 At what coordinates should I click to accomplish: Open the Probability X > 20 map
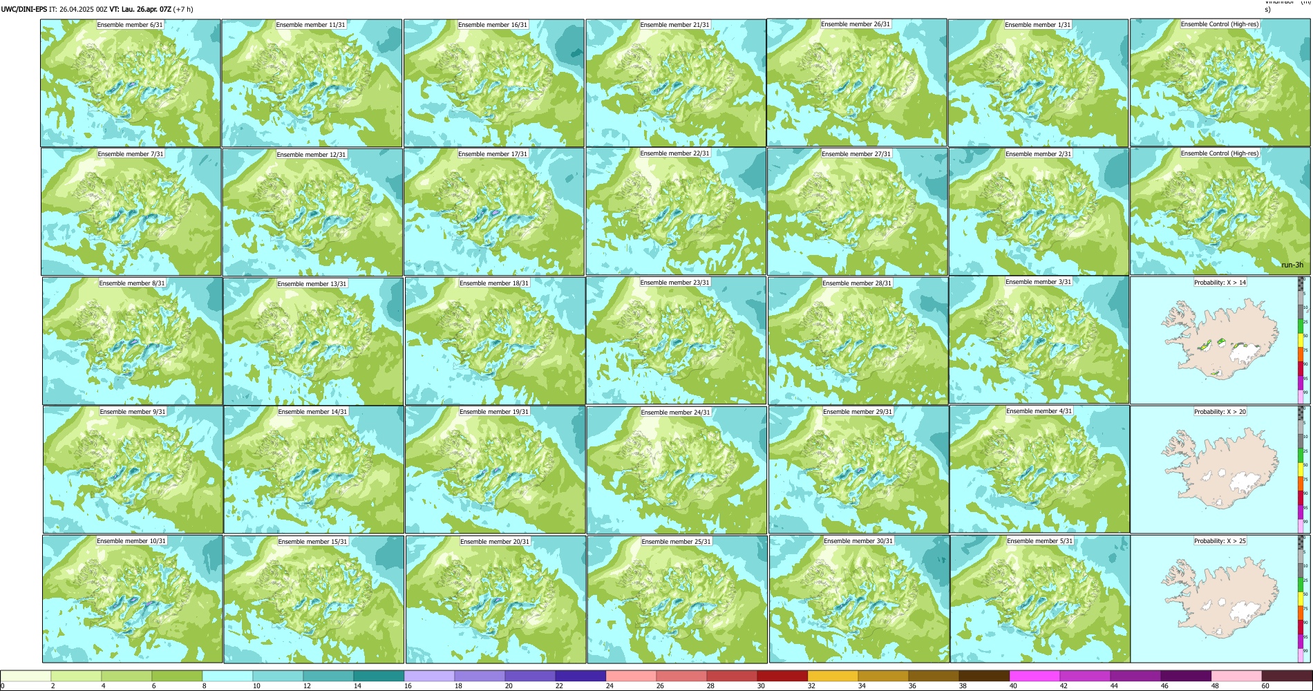(x=1220, y=469)
